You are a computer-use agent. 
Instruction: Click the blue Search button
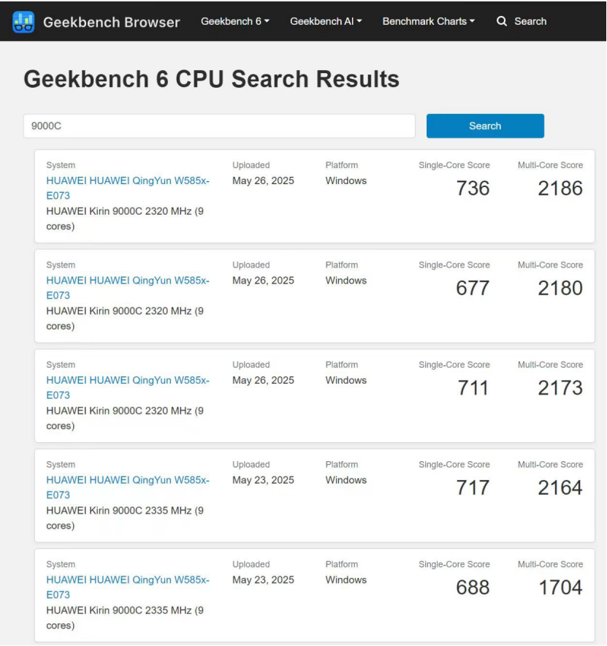pos(485,126)
